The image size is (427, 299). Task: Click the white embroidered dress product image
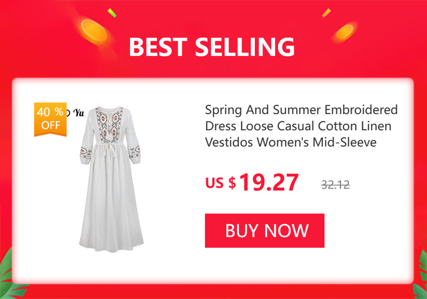(111, 179)
